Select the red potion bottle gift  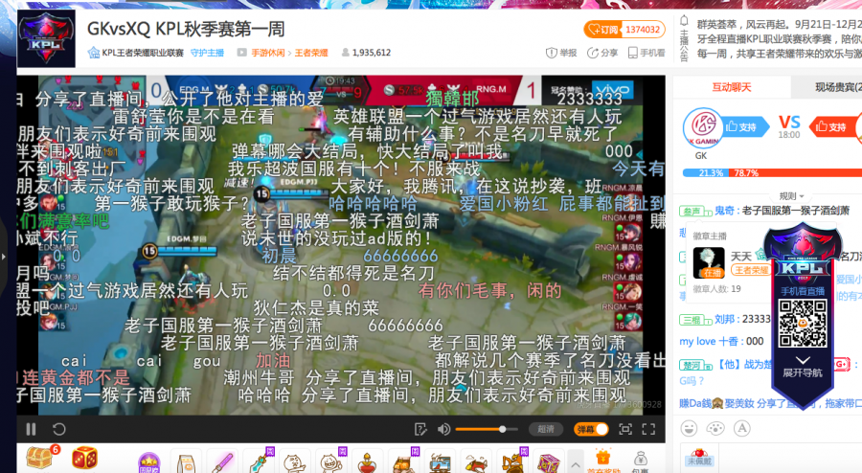pos(367,462)
